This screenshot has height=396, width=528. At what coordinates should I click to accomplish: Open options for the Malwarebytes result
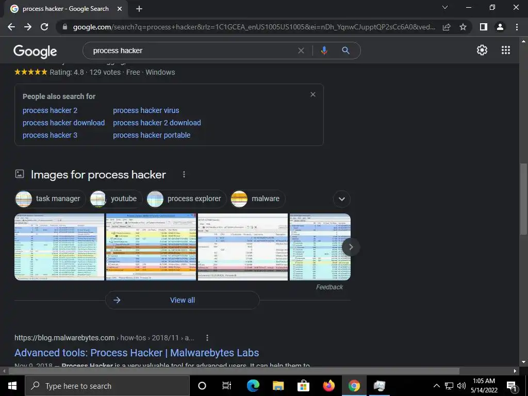tap(207, 338)
